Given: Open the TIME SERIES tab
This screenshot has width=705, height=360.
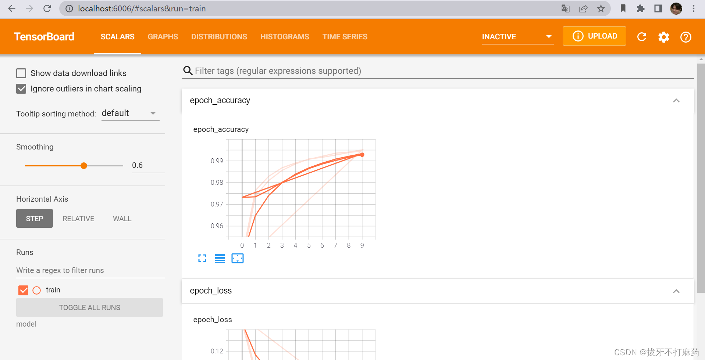Looking at the screenshot, I should point(345,37).
